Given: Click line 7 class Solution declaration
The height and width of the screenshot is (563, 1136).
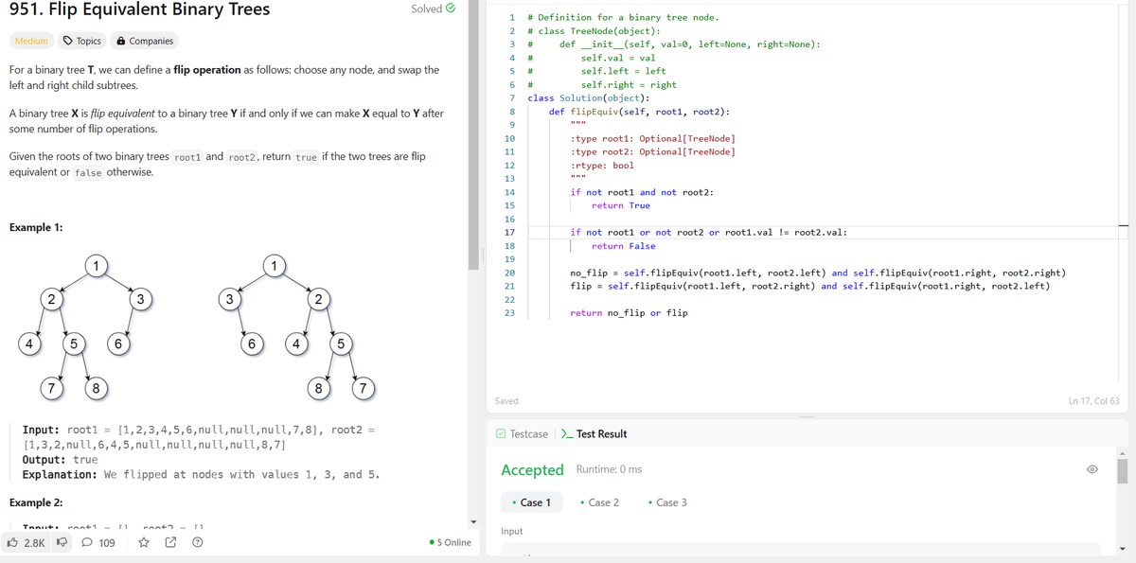Looking at the screenshot, I should [588, 97].
